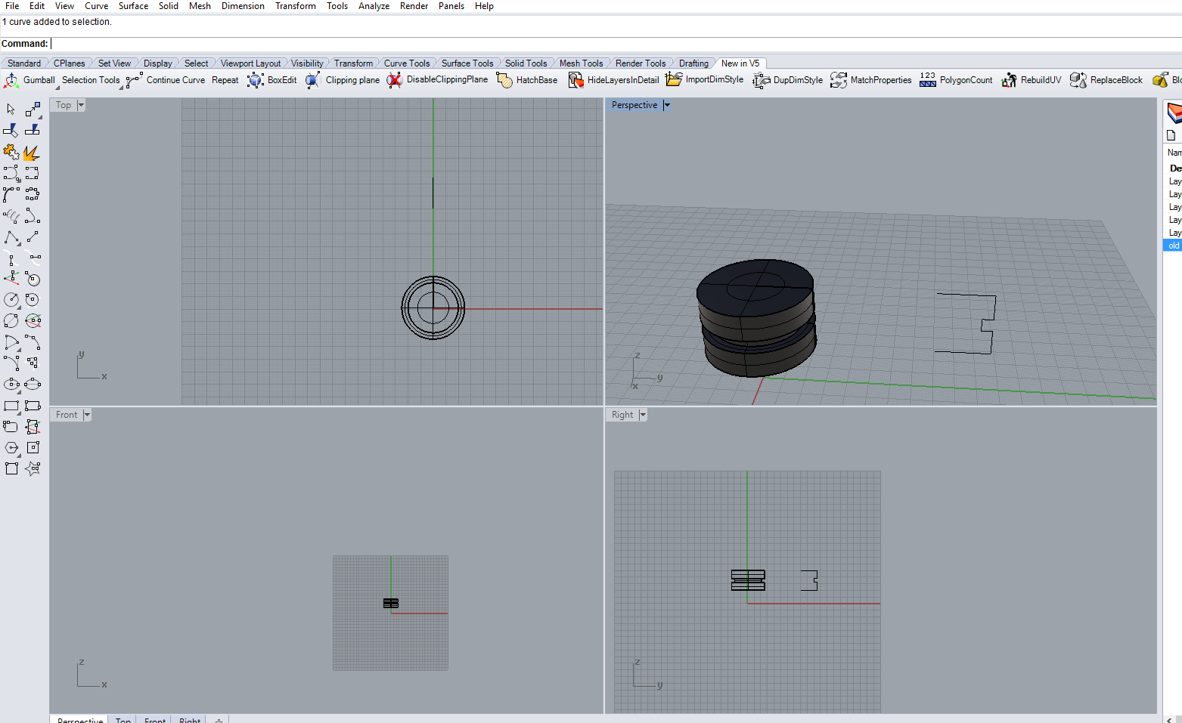Switch to the Curve Tools toolbar tab
This screenshot has height=723, width=1182.
tap(407, 63)
